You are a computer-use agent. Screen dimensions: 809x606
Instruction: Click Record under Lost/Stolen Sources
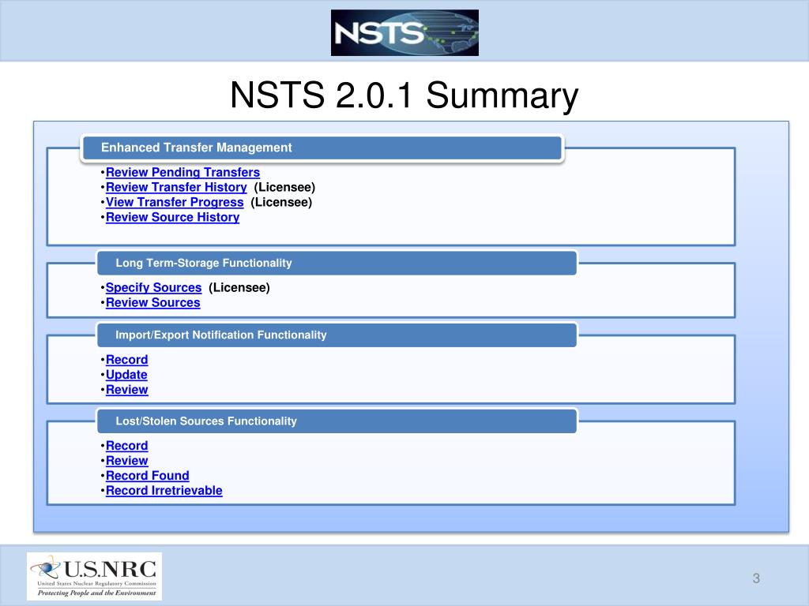click(127, 446)
